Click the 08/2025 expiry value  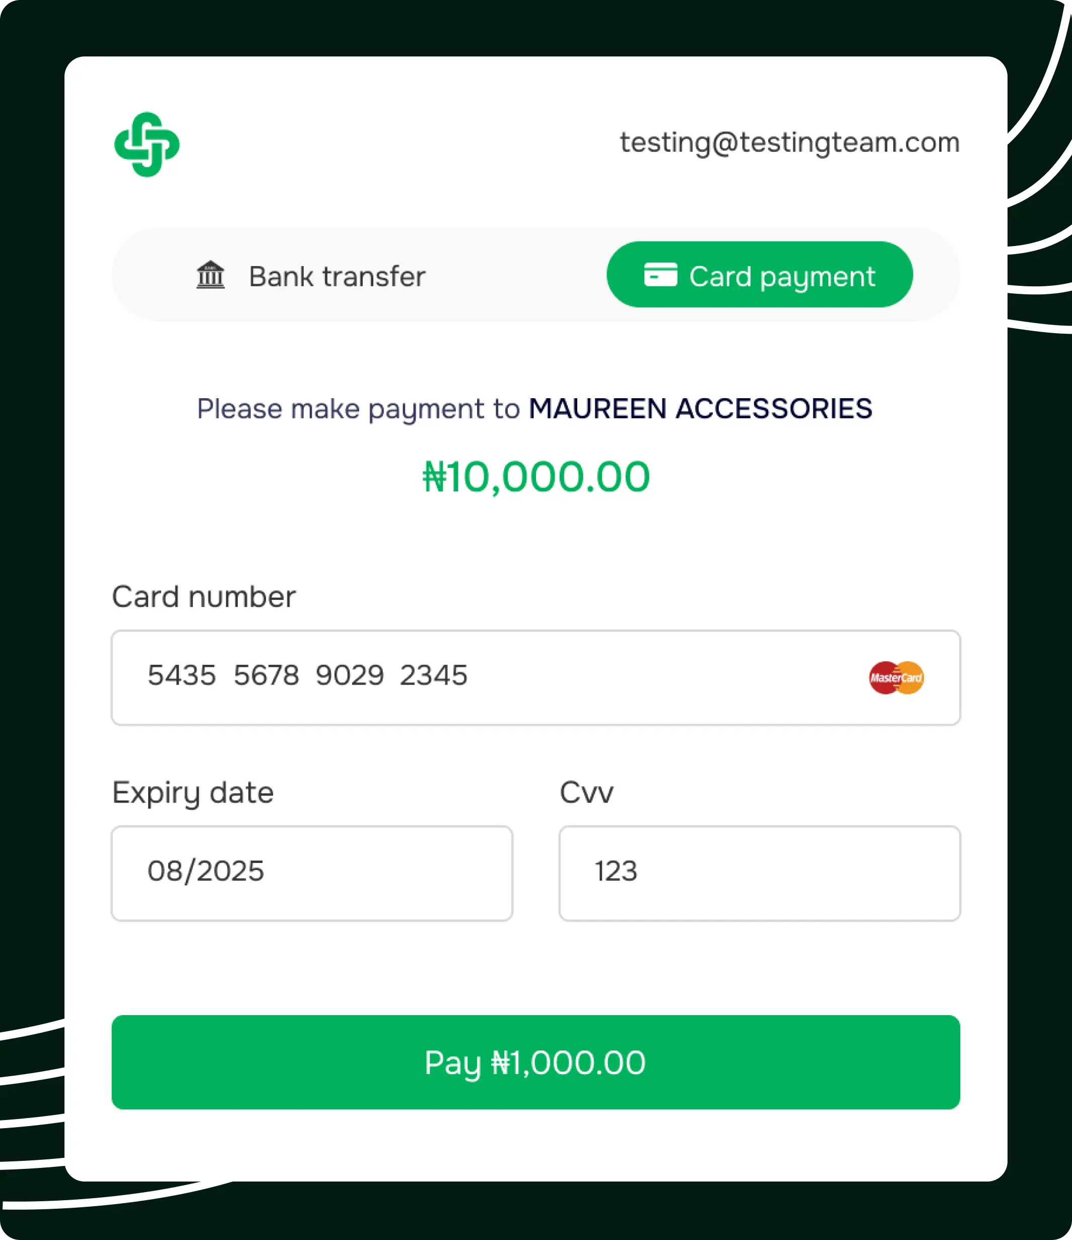[x=205, y=872]
